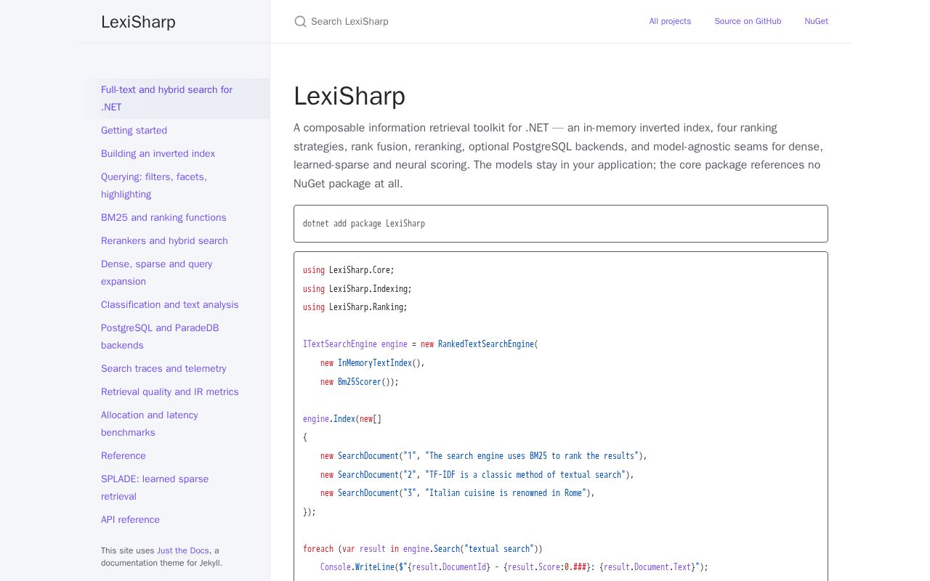Click RankedTextSearchEngine in the code

click(486, 344)
